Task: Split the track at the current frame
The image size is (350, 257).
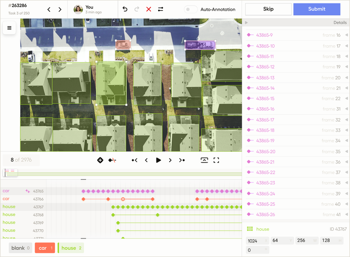Action: pos(112,160)
